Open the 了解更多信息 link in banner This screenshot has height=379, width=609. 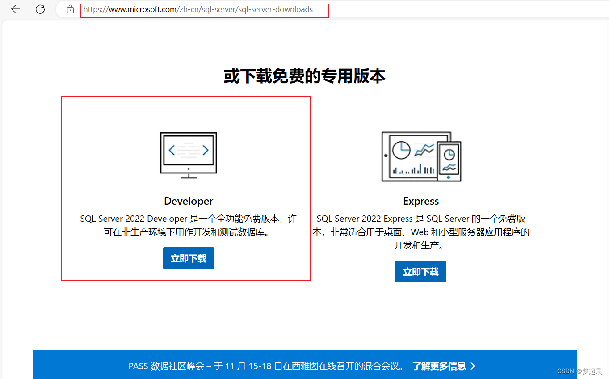point(439,366)
